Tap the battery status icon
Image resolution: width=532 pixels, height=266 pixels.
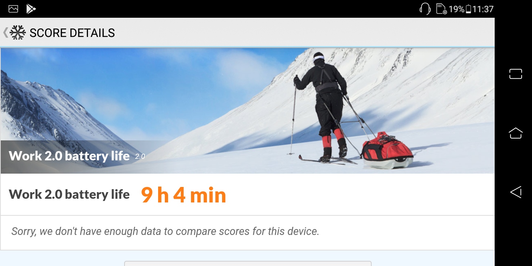(468, 9)
